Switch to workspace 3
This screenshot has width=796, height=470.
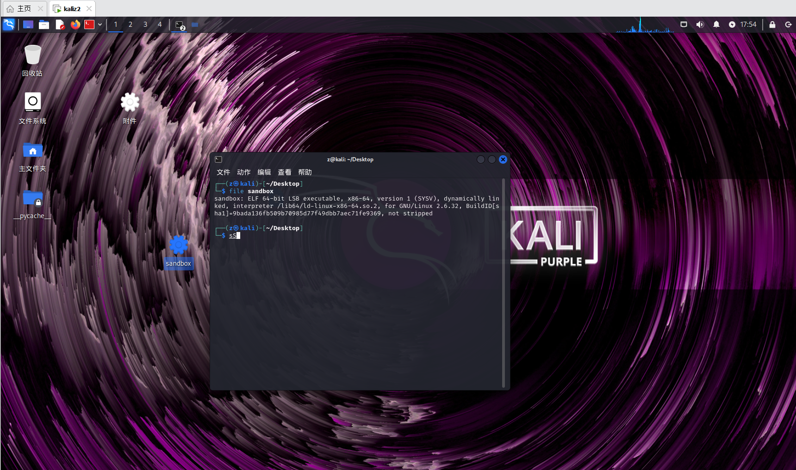[x=145, y=24]
